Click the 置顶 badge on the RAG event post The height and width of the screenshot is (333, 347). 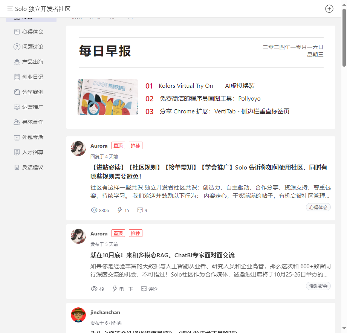coord(118,233)
